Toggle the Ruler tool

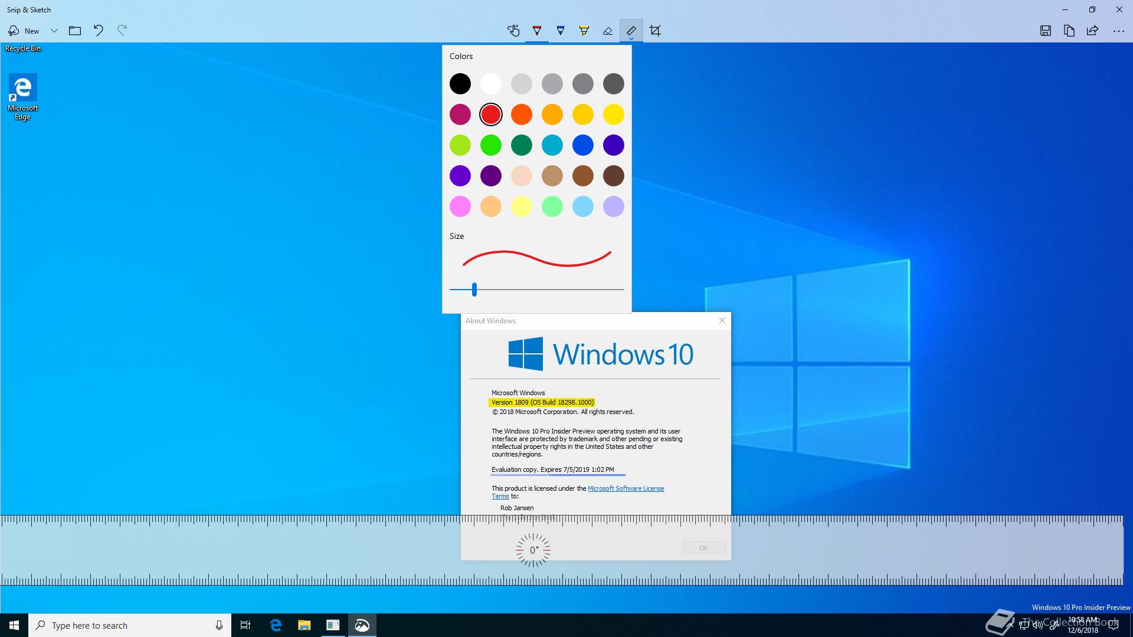tap(631, 31)
